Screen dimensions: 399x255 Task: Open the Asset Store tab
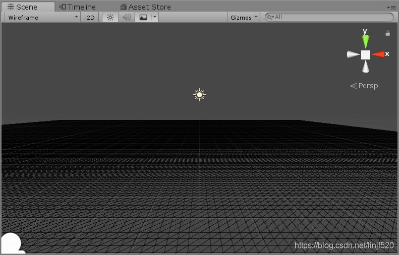click(146, 7)
